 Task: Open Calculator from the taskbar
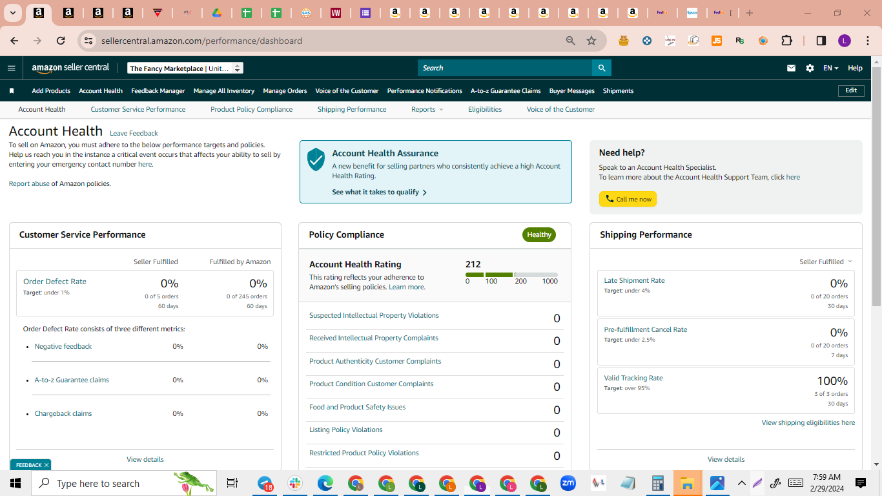658,483
